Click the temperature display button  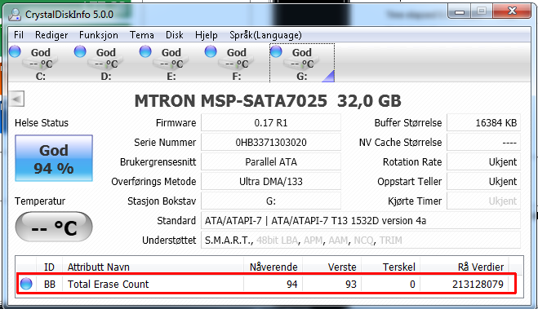coord(54,227)
